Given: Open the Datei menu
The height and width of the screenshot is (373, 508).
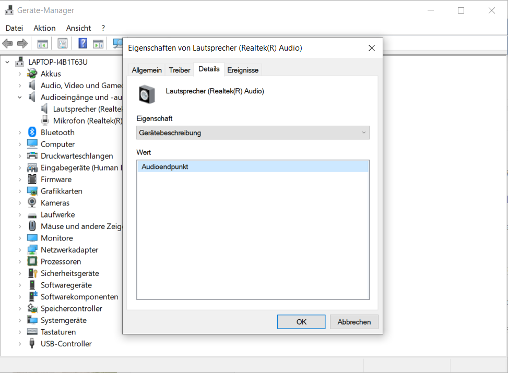Looking at the screenshot, I should (14, 28).
